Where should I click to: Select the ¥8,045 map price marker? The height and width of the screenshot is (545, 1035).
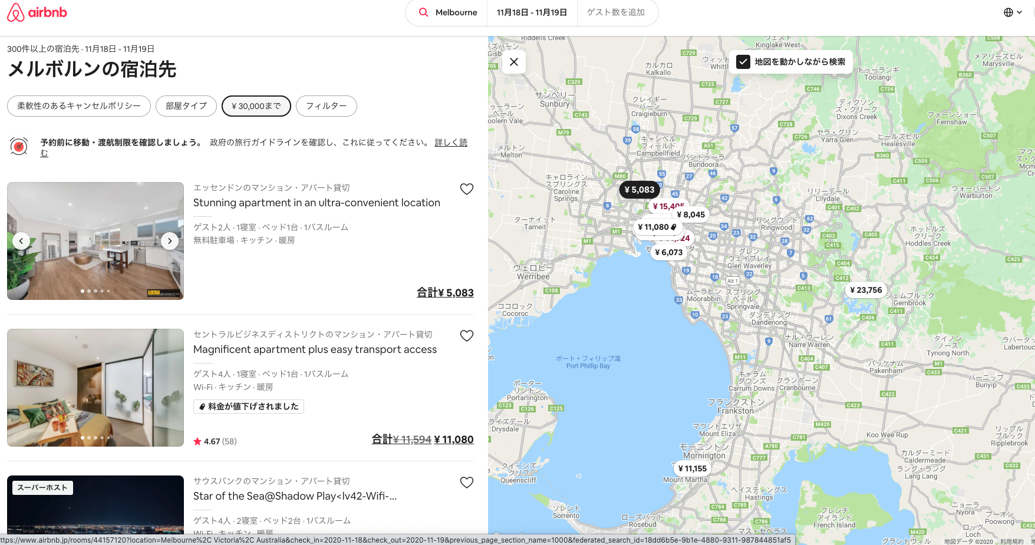[691, 214]
